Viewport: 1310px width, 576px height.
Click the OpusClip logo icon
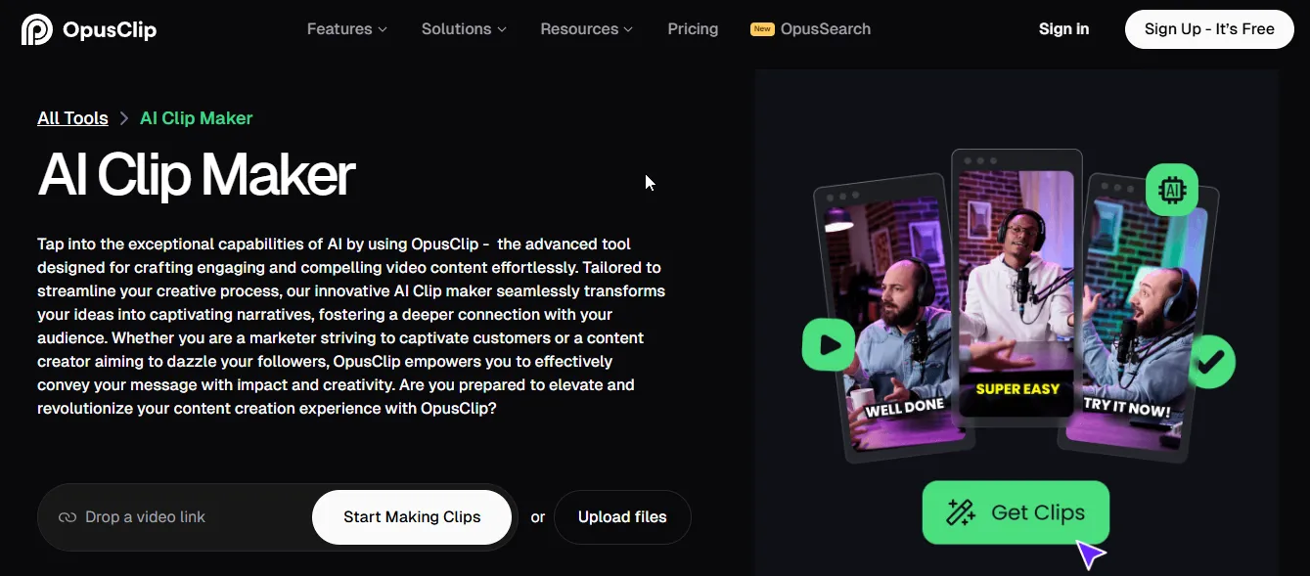point(37,29)
